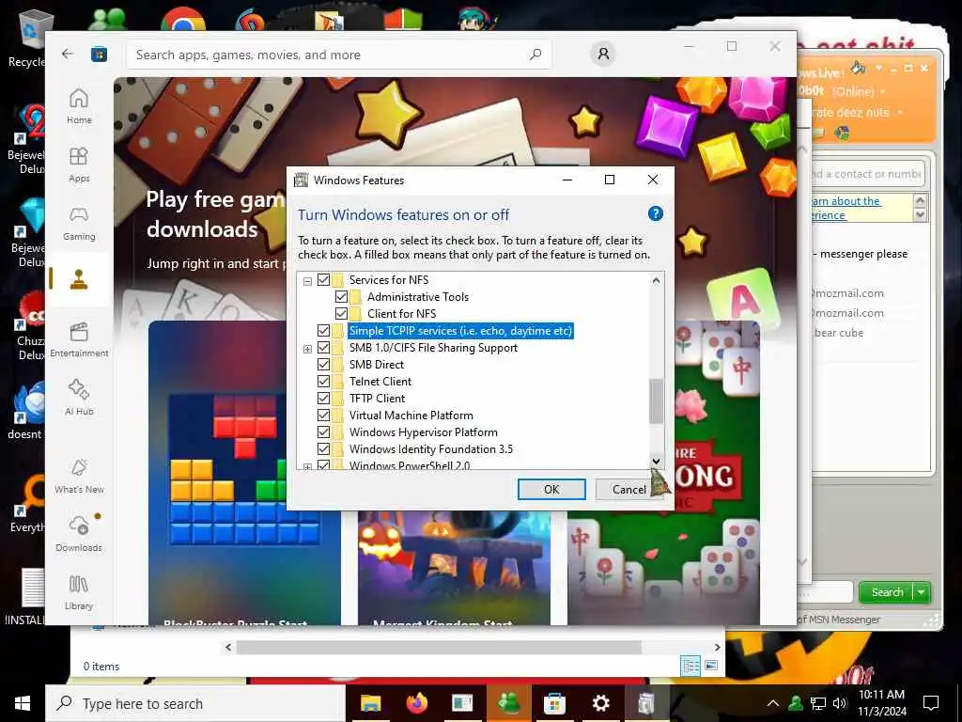Open What's New in Store sidebar
This screenshot has width=962, height=722.
[79, 476]
